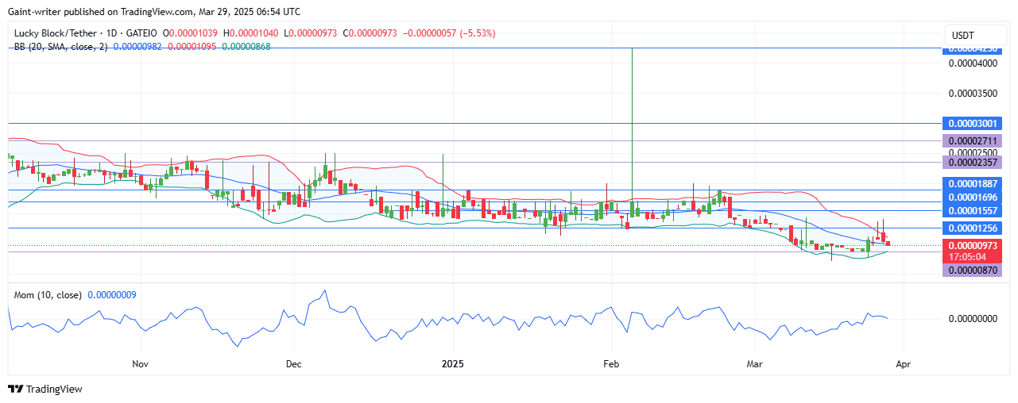
Task: Select the 0.00001696 price level tag
Action: [x=971, y=197]
